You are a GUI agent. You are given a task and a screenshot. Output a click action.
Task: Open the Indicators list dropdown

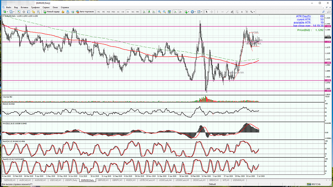pyautogui.click(x=186, y=12)
